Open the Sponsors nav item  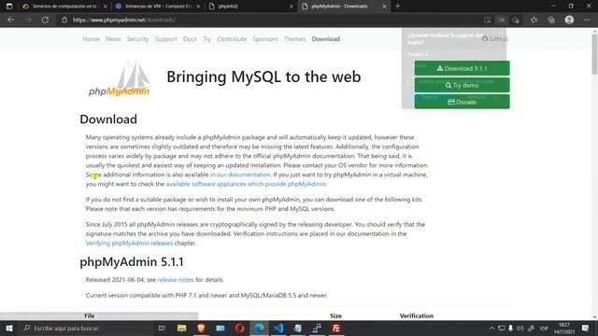click(x=265, y=39)
